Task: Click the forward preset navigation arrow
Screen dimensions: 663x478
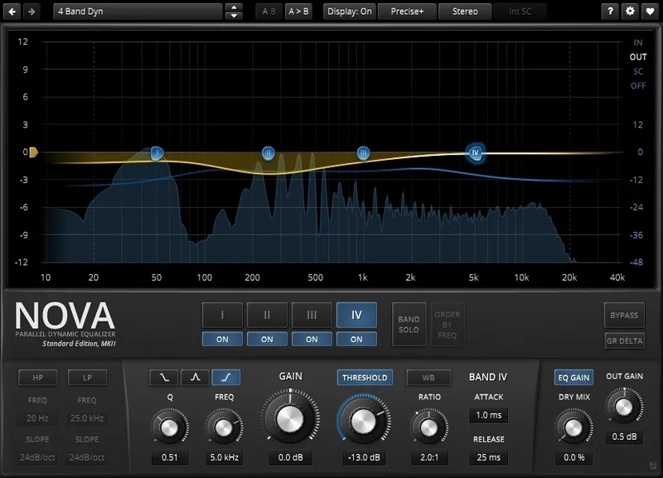Action: 31,11
